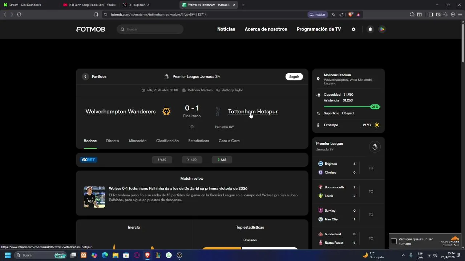Switch to Kick Dashboard browser tab

(x=28, y=5)
